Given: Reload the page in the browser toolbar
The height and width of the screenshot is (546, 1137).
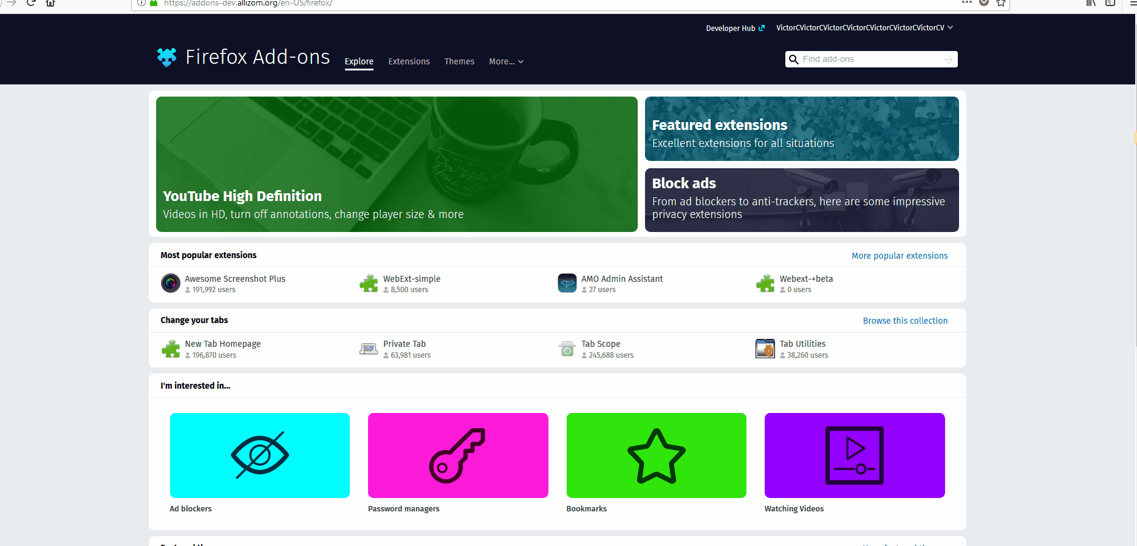Looking at the screenshot, I should click(x=31, y=3).
